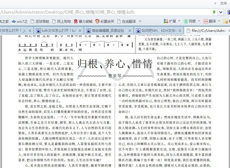This screenshot has width=230, height=168.
Task: Open the address bar history dropdown arrow
Action: tap(220, 12)
